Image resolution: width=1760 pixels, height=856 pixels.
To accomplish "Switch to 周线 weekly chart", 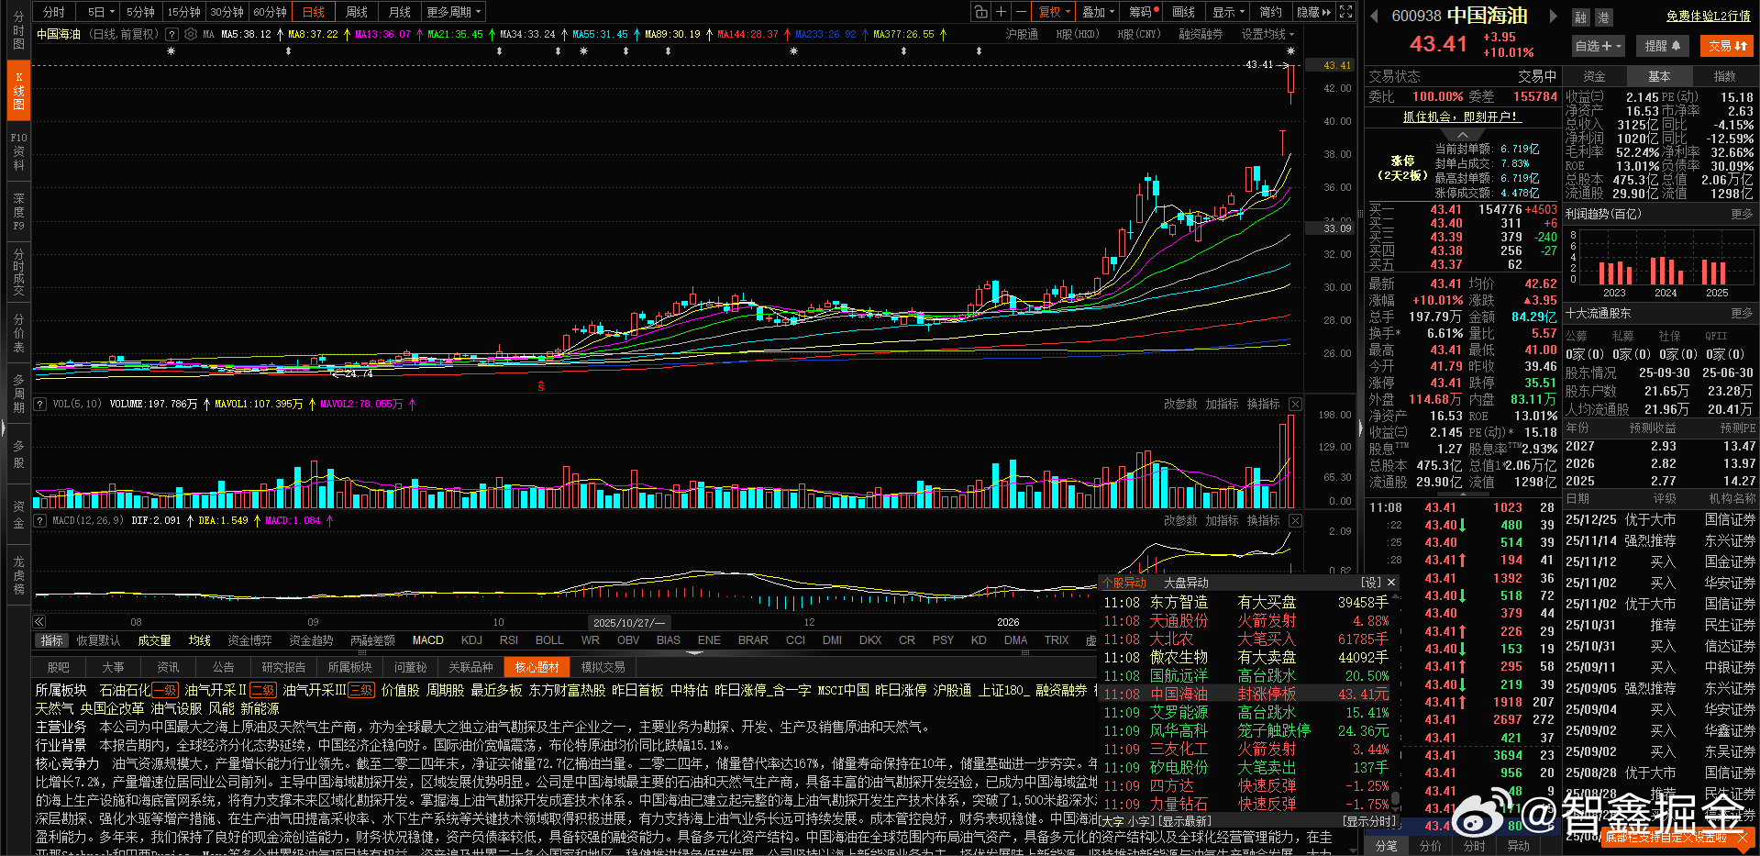I will click(x=357, y=12).
